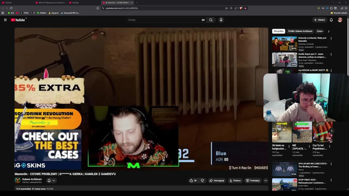Open The Binding of Isaac video thumbnail
Image resolution: width=349 pixels, height=196 pixels.
coord(284,169)
